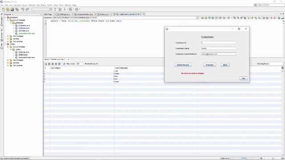Viewport: 285px width, 160px height.
Task: Click the Debug Project toolbar icon
Action: (x=70, y=9)
